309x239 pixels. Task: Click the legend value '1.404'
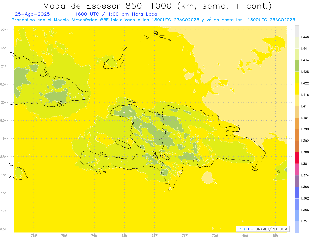(x=305, y=118)
